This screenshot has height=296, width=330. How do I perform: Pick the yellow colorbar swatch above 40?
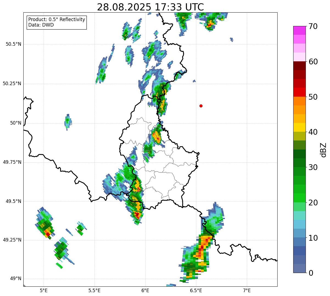(x=299, y=127)
